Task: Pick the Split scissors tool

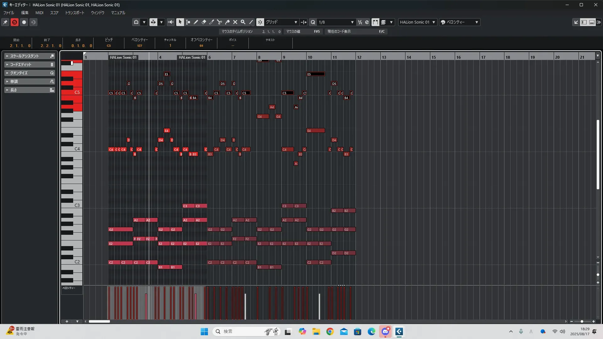Action: coord(219,22)
